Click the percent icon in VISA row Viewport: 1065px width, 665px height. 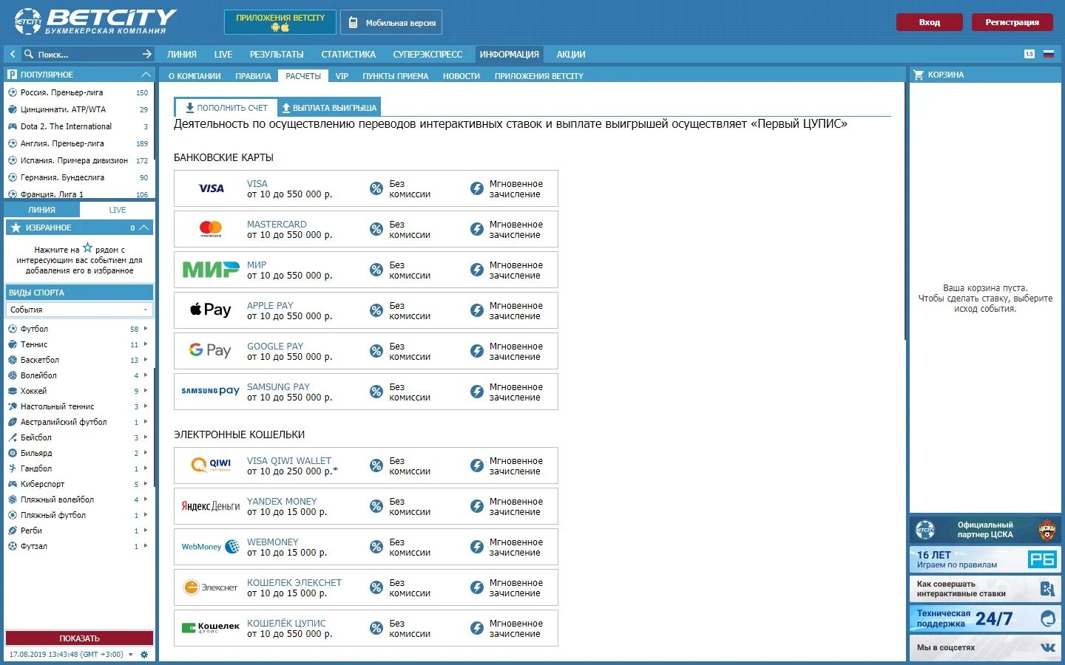coord(376,188)
